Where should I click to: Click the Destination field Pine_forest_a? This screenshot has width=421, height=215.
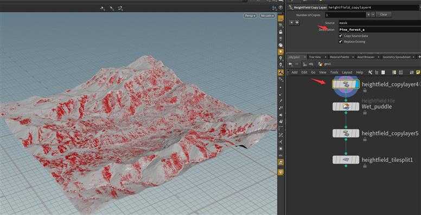coord(379,30)
